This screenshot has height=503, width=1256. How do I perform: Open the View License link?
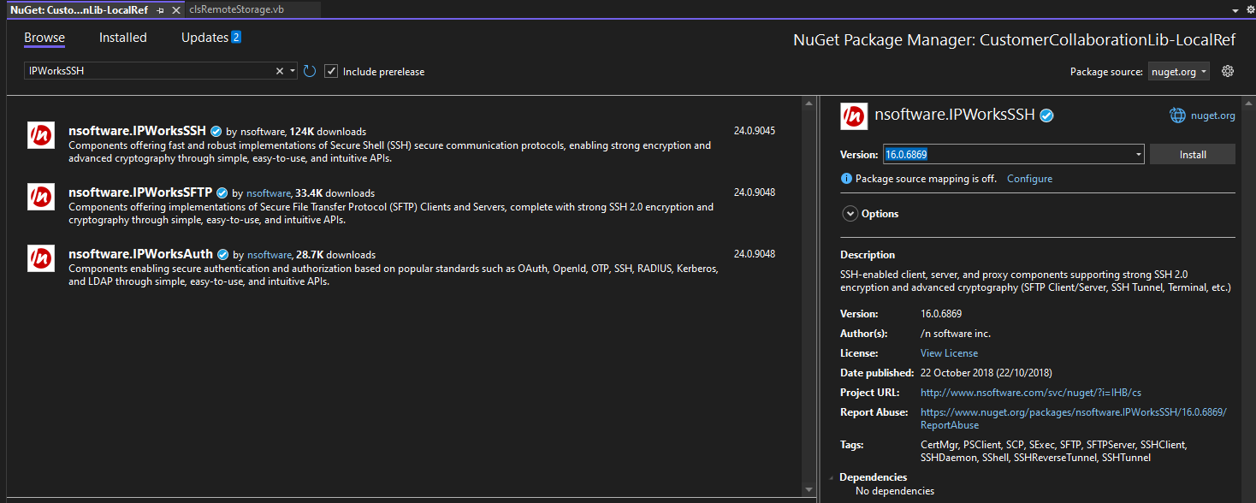[949, 353]
